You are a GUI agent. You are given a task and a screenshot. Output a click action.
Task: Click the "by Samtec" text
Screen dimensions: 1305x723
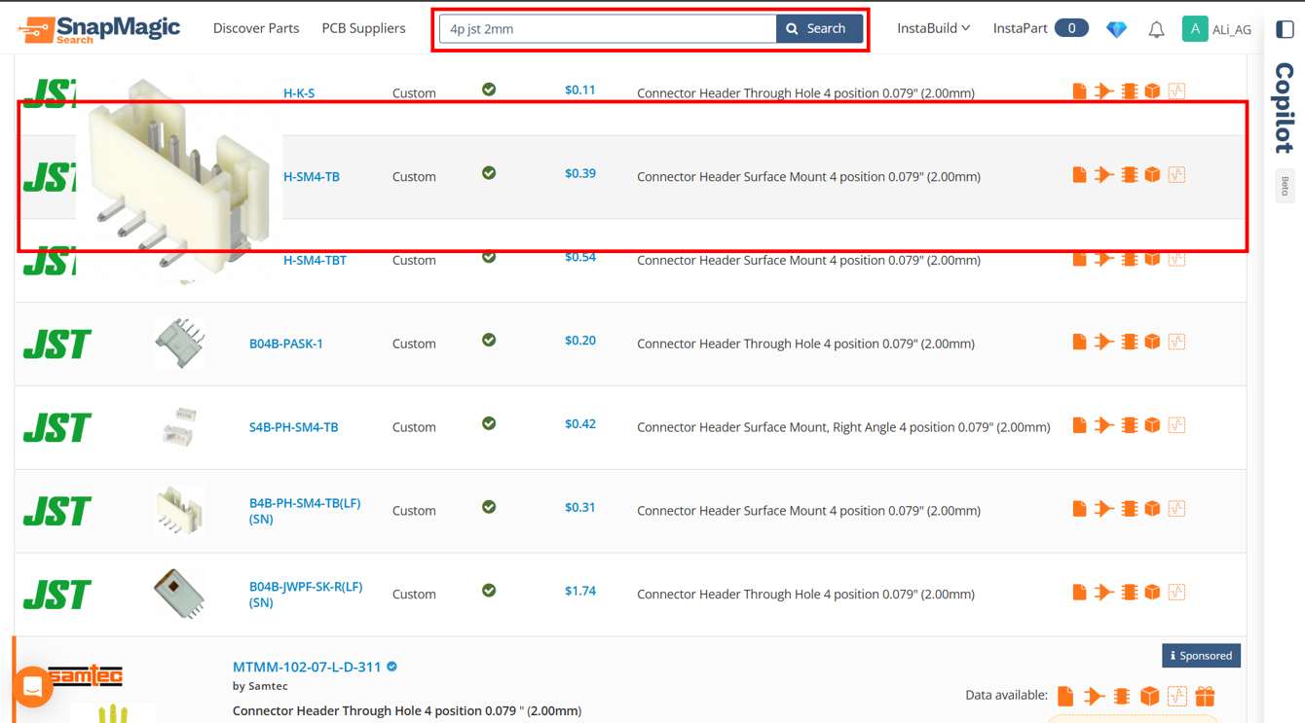tap(260, 686)
